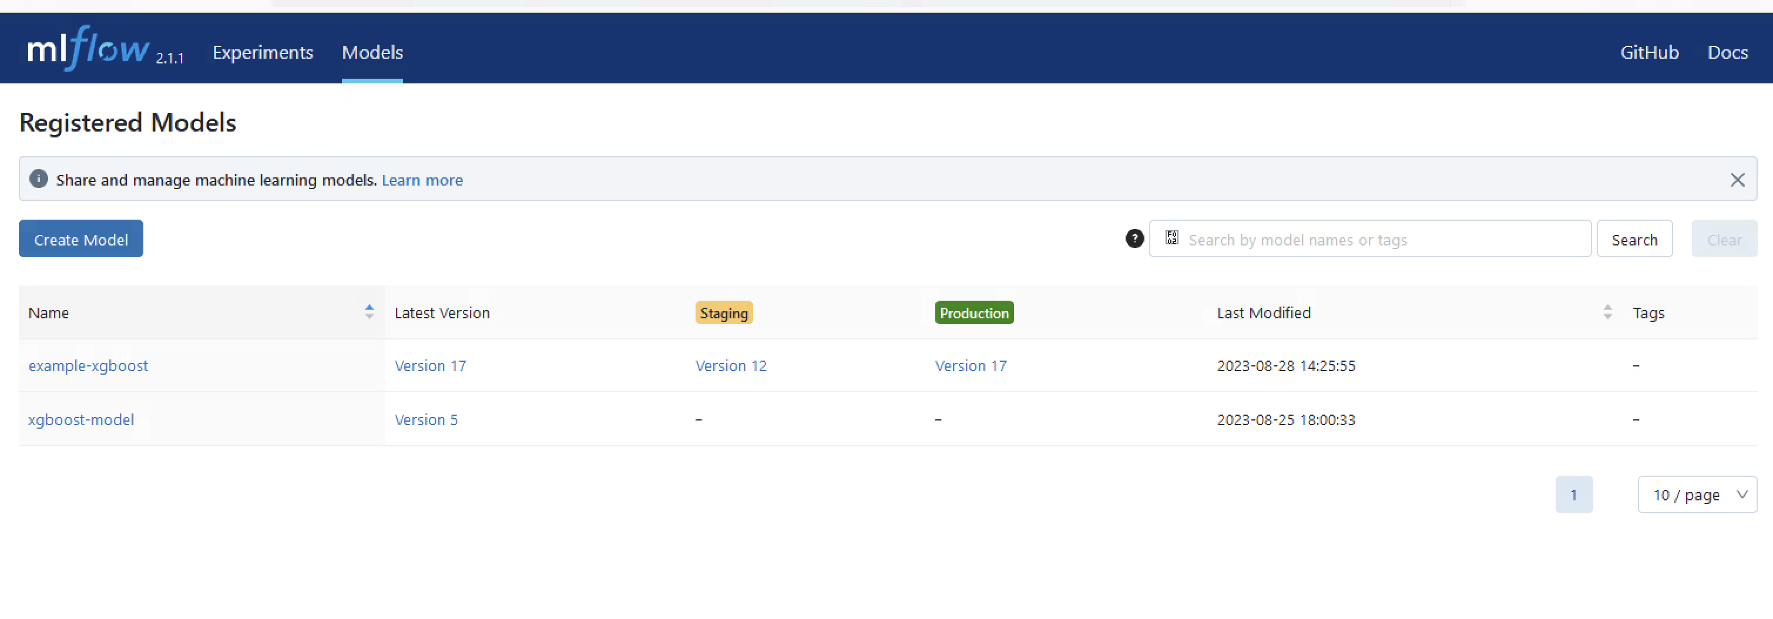Screen dimensions: 1773x619
Task: Click the 2023-08-25 18:00:33 timestamp
Action: pyautogui.click(x=1286, y=419)
